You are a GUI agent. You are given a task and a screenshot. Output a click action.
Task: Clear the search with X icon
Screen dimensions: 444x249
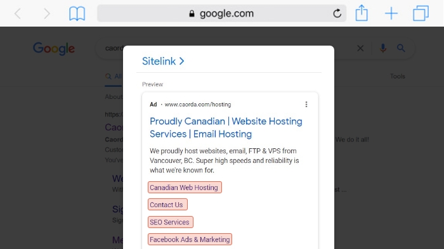click(360, 48)
